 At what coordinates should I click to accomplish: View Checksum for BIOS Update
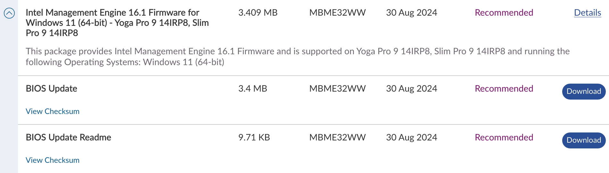pos(53,111)
